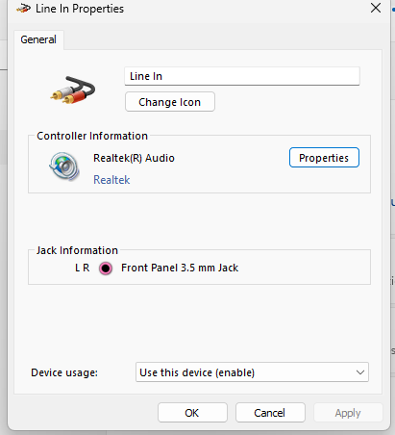Dismiss the dialog with Cancel
Viewport: 395px width, 435px height.
coord(270,413)
